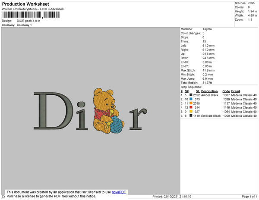The height and width of the screenshot is (200, 259).
Task: Click the Trims value '15'
Action: pyautogui.click(x=204, y=41)
